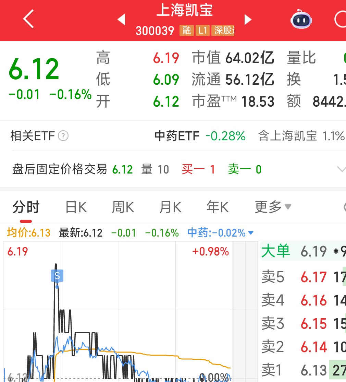Select the 卖1 order at 6.13
This screenshot has height=382, width=346.
click(304, 370)
